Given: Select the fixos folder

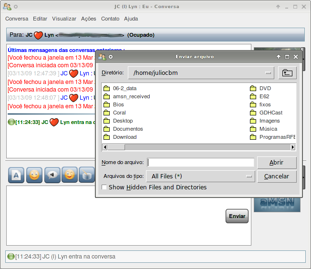Looking at the screenshot, I should (260, 104).
